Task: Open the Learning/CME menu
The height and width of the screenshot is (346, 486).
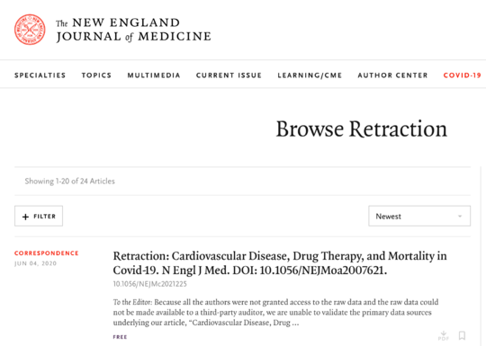Action: pyautogui.click(x=310, y=75)
